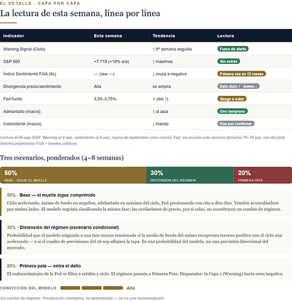The width and height of the screenshot is (292, 301).
Task: Click the 'Sin cambio de régimen' disclaimer line
Action: click(x=82, y=298)
